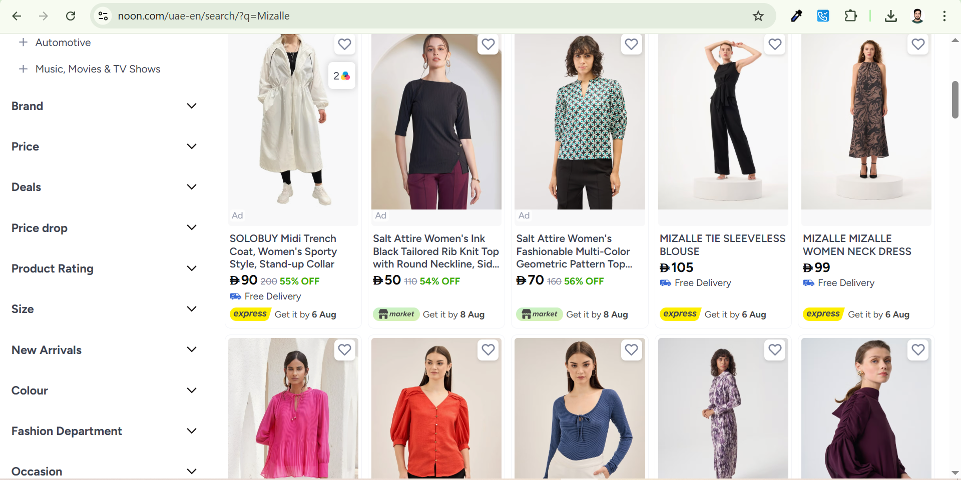Bookmark this page with the star icon
Viewport: 961px width, 480px height.
[758, 16]
